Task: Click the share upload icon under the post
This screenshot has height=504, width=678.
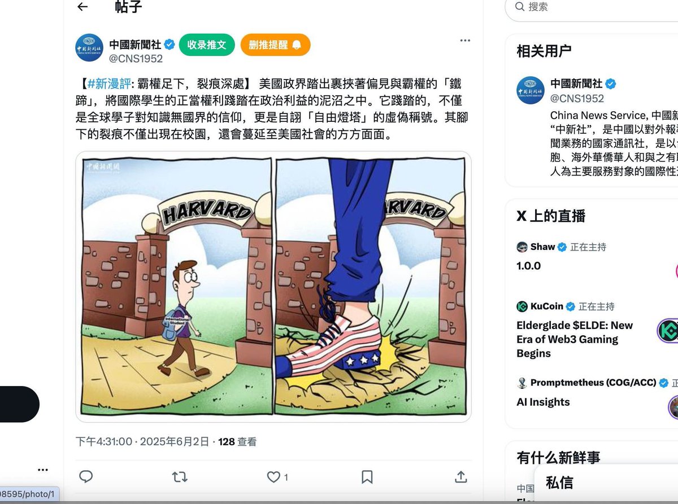Action: coord(461,477)
